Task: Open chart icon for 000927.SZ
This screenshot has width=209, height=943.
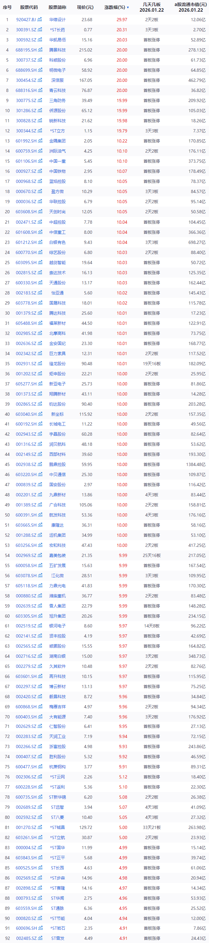Action: coord(39,171)
